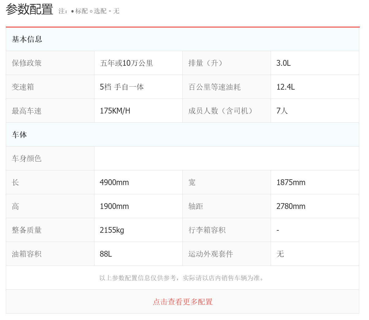
Task: Select the 运动外观套件 row label
Action: click(x=211, y=254)
